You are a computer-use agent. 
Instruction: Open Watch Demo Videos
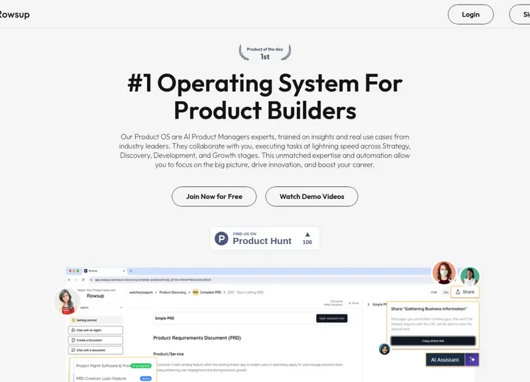(311, 196)
